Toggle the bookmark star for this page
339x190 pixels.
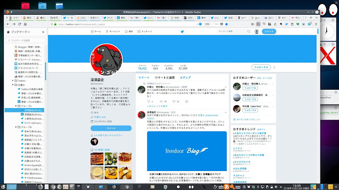click(226, 24)
